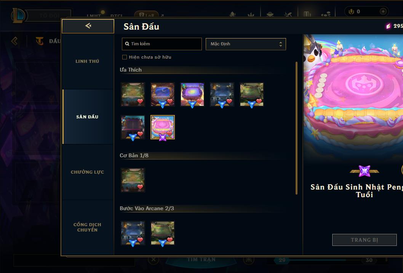
Task: Click the dropdown arrows on Mặc Định
Action: pos(281,44)
